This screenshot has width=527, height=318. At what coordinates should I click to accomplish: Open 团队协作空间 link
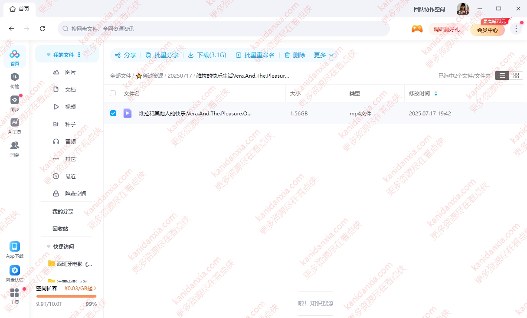point(429,9)
